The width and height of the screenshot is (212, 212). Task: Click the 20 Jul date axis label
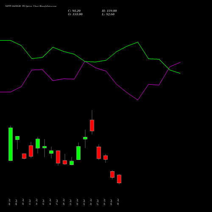[x=64, y=202]
